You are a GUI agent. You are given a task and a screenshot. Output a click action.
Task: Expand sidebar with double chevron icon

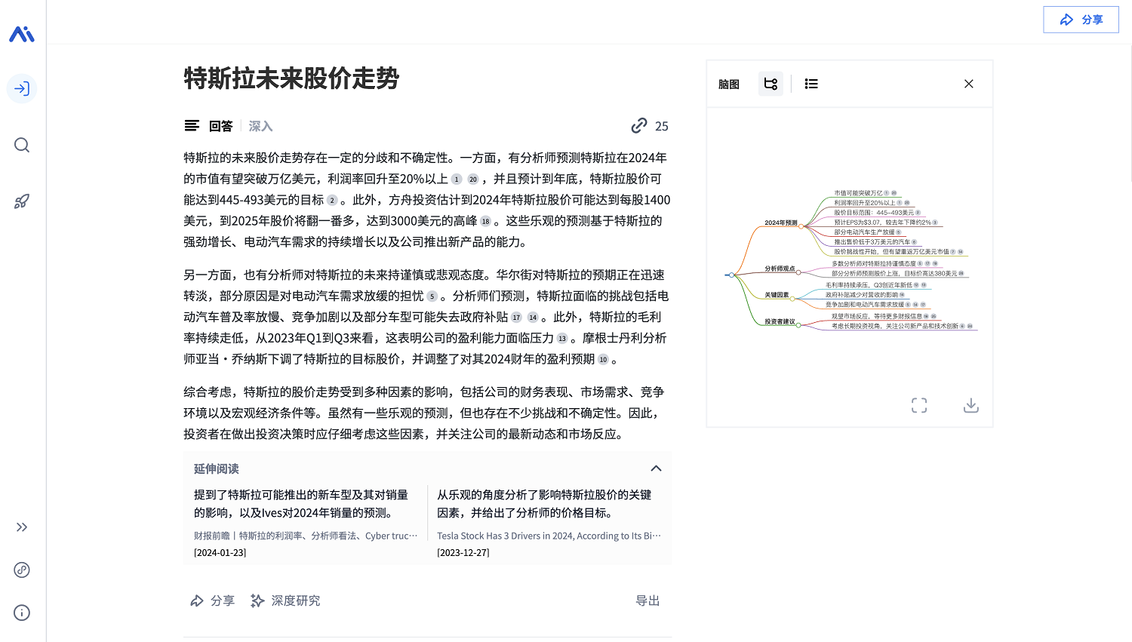22,527
